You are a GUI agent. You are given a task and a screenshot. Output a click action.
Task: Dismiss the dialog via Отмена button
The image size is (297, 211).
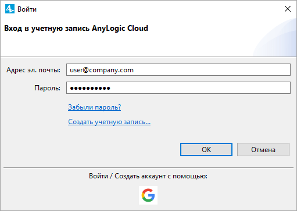click(263, 150)
